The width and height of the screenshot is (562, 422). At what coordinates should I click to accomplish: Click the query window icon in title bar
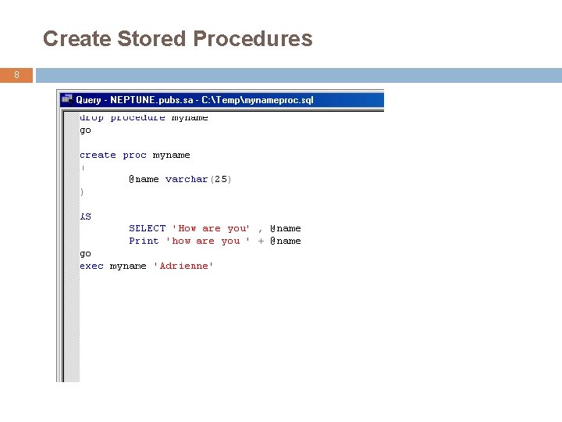pyautogui.click(x=67, y=99)
